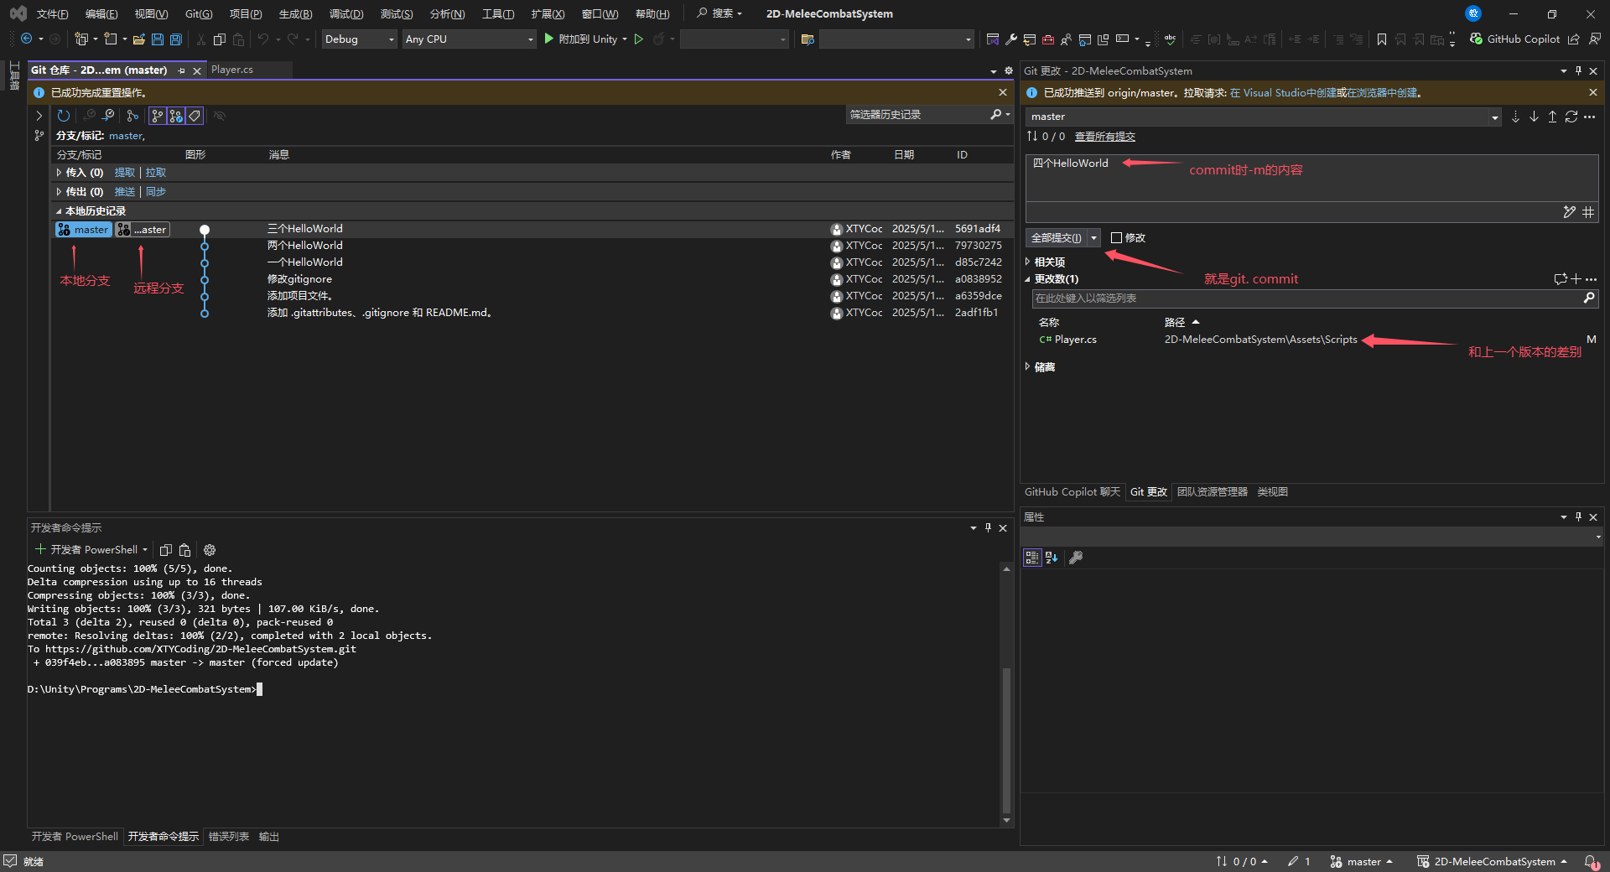Click the Toolbox red briefcase icon
The height and width of the screenshot is (872, 1610).
[x=1048, y=39]
